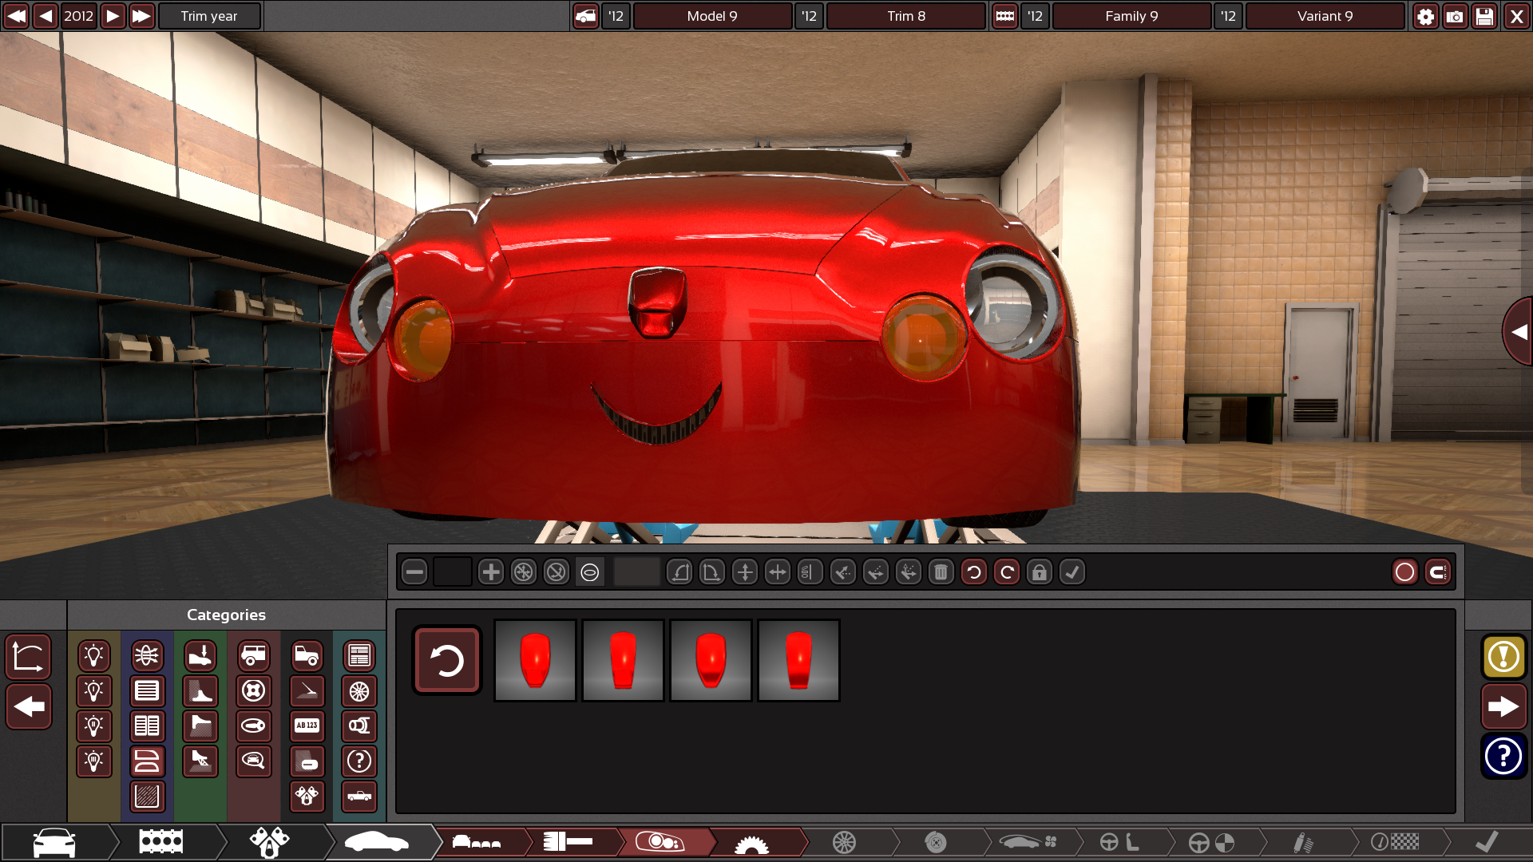Step trim year forward one year

113,16
